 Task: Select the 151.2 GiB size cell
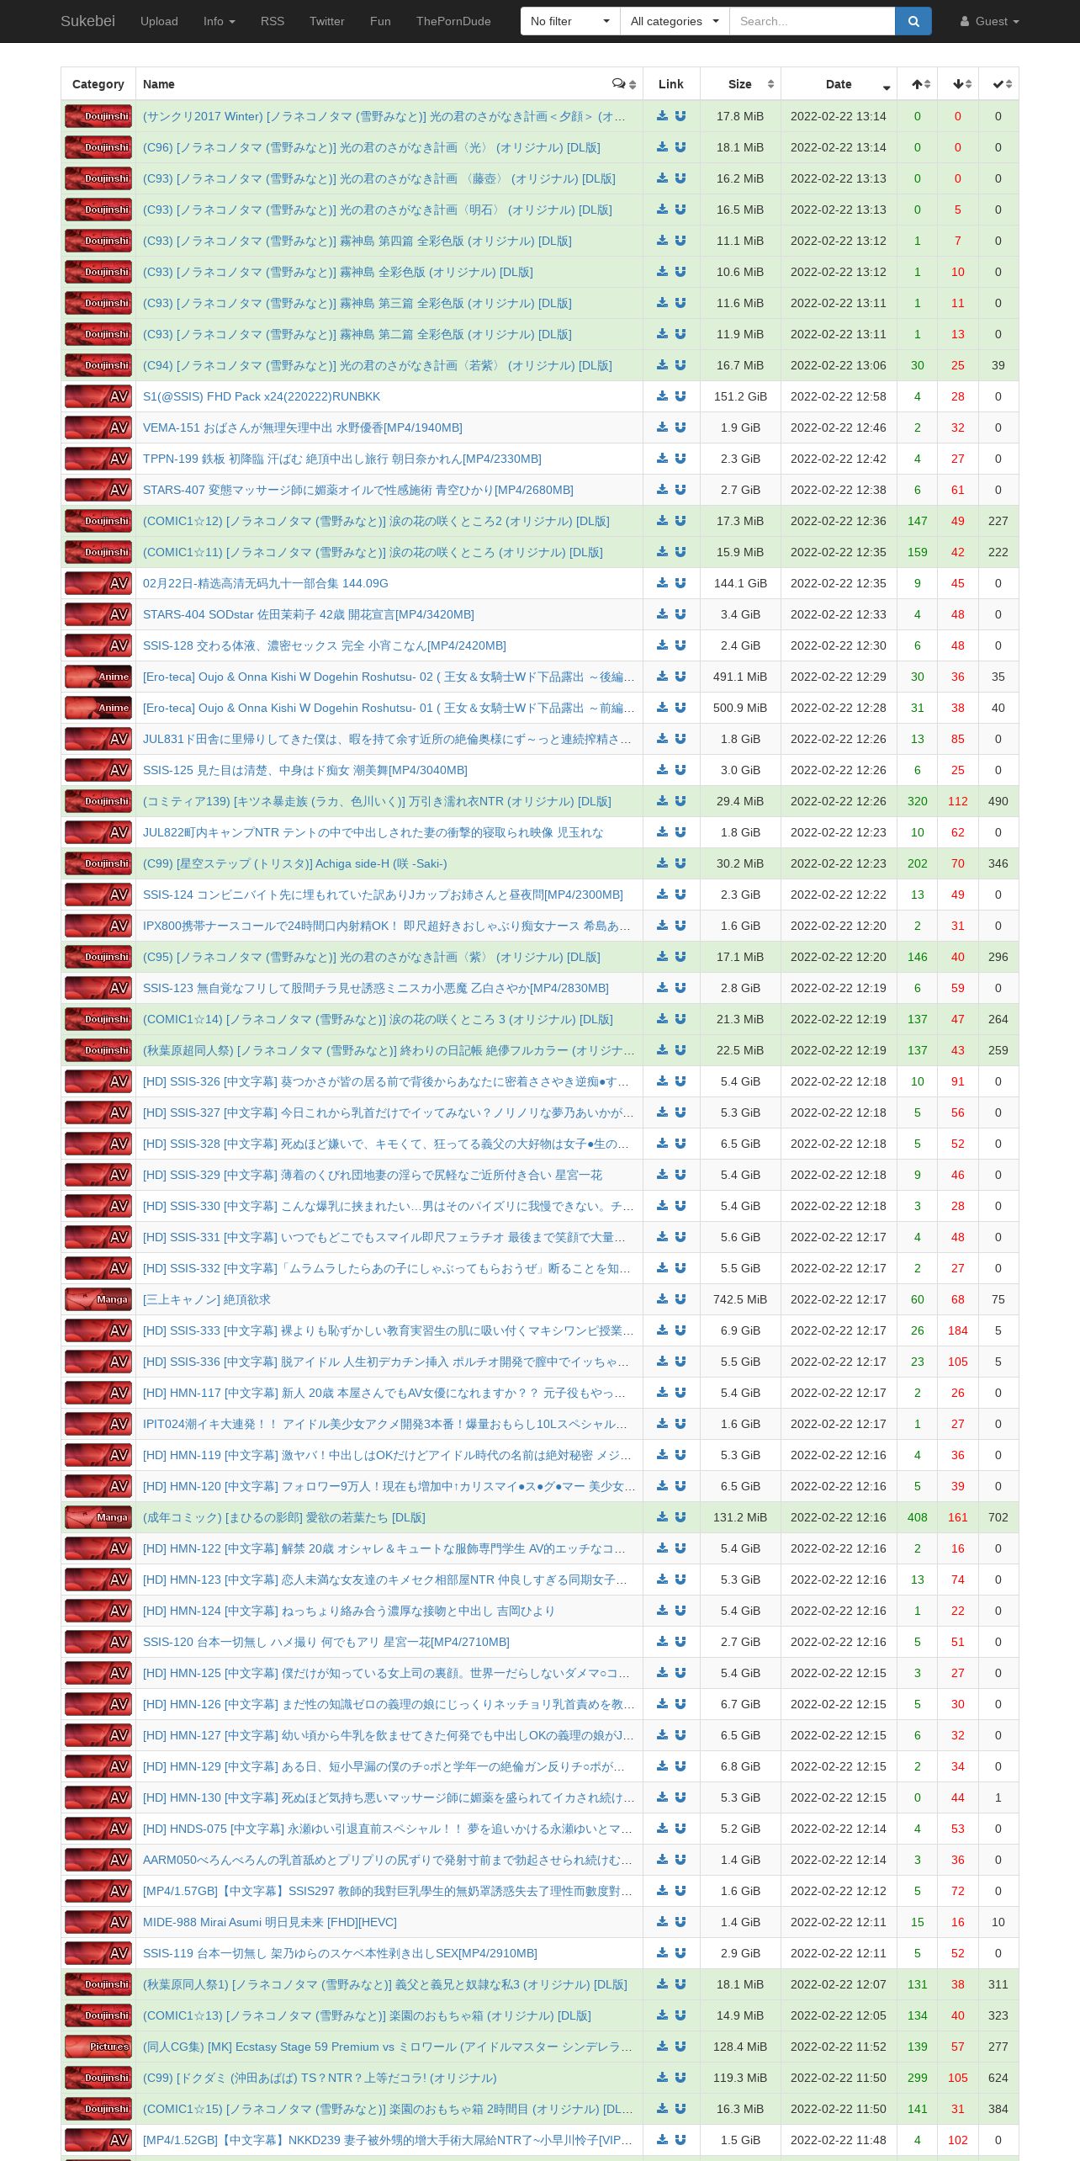(740, 396)
